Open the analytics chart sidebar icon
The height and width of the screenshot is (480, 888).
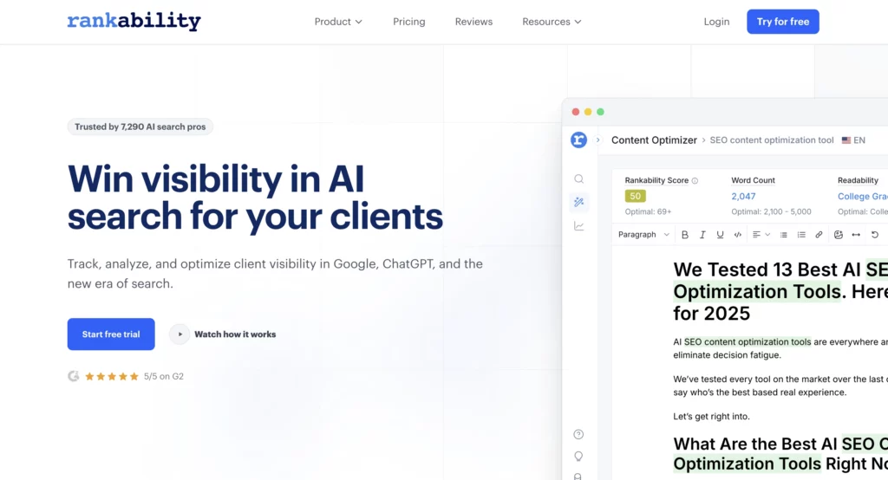pos(578,226)
